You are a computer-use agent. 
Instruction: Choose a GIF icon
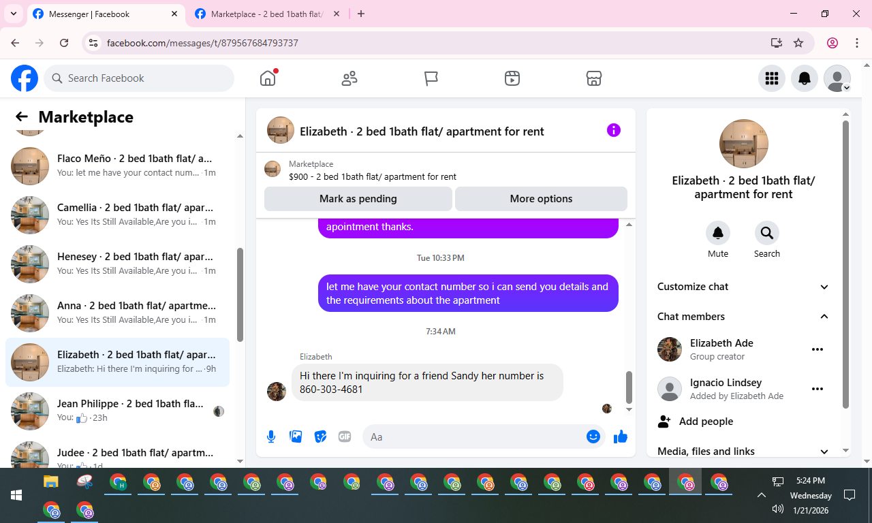(345, 437)
